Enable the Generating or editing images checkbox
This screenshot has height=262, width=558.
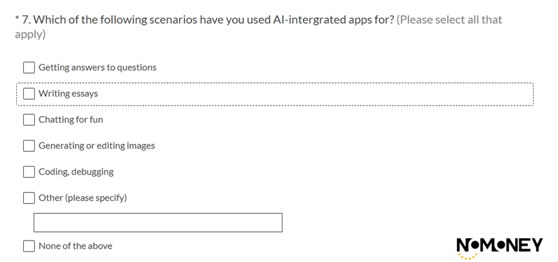[29, 145]
